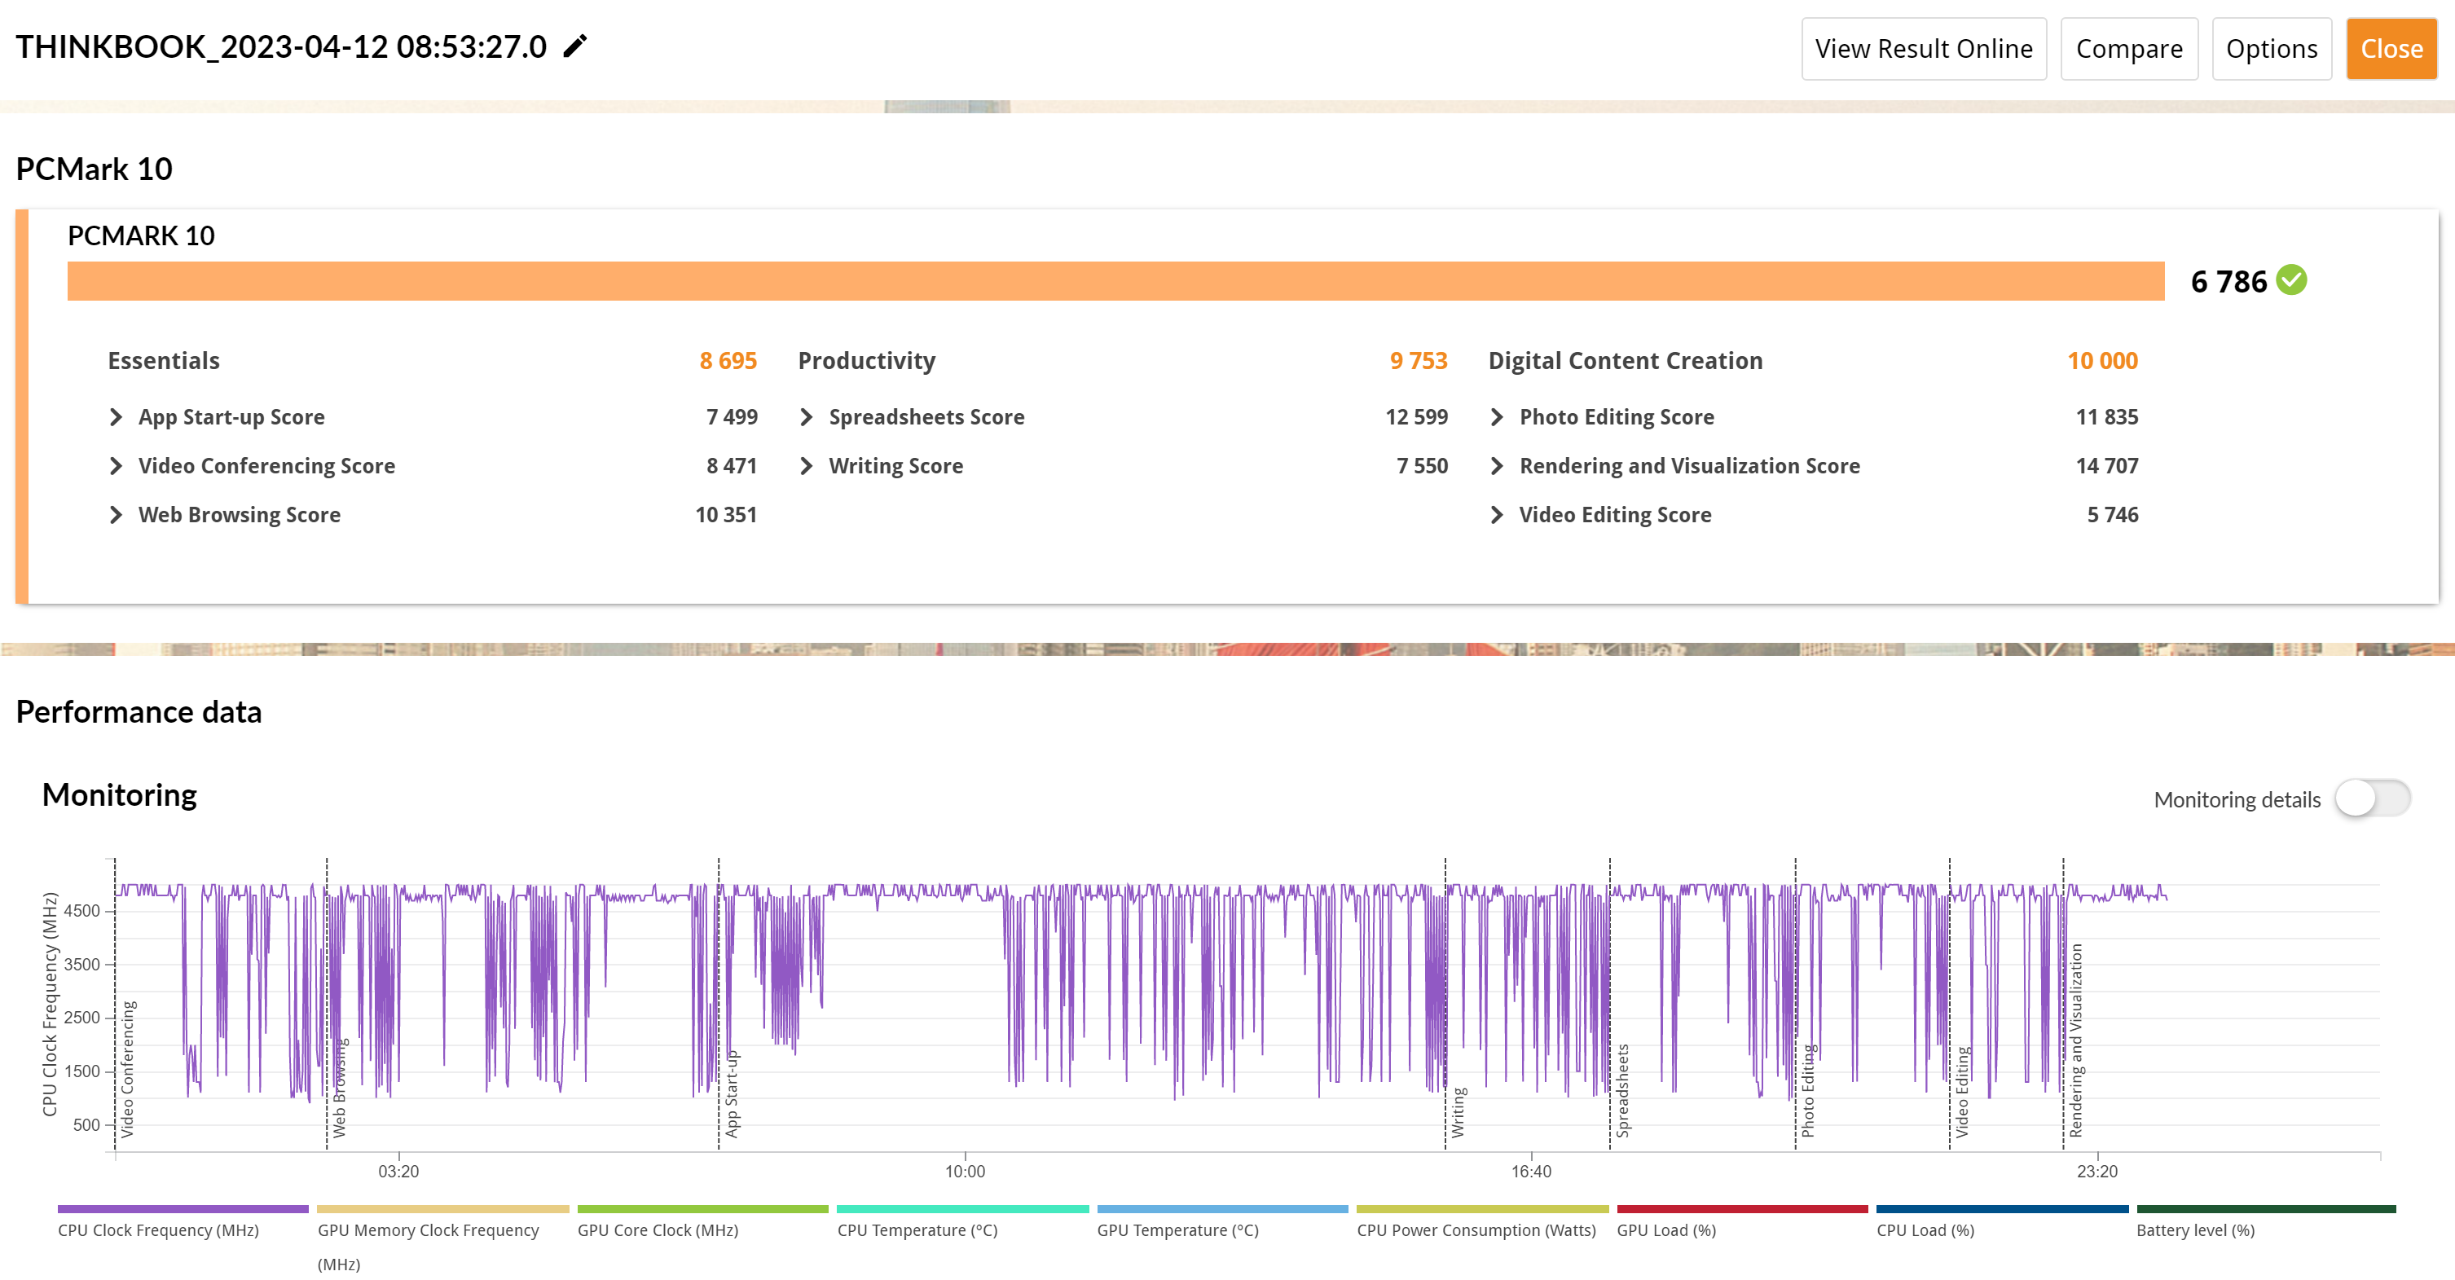Click the Writing score value 7 550

1421,466
